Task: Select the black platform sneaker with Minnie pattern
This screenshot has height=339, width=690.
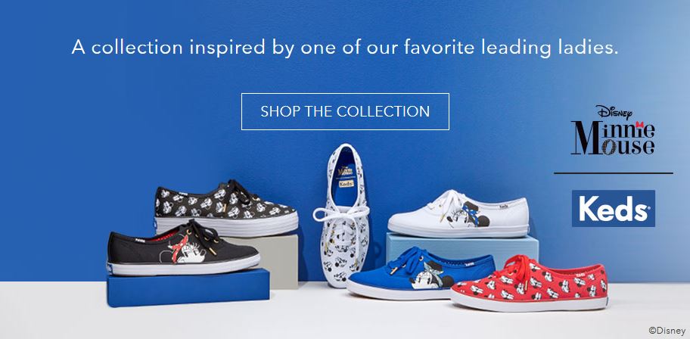Action: [225, 208]
